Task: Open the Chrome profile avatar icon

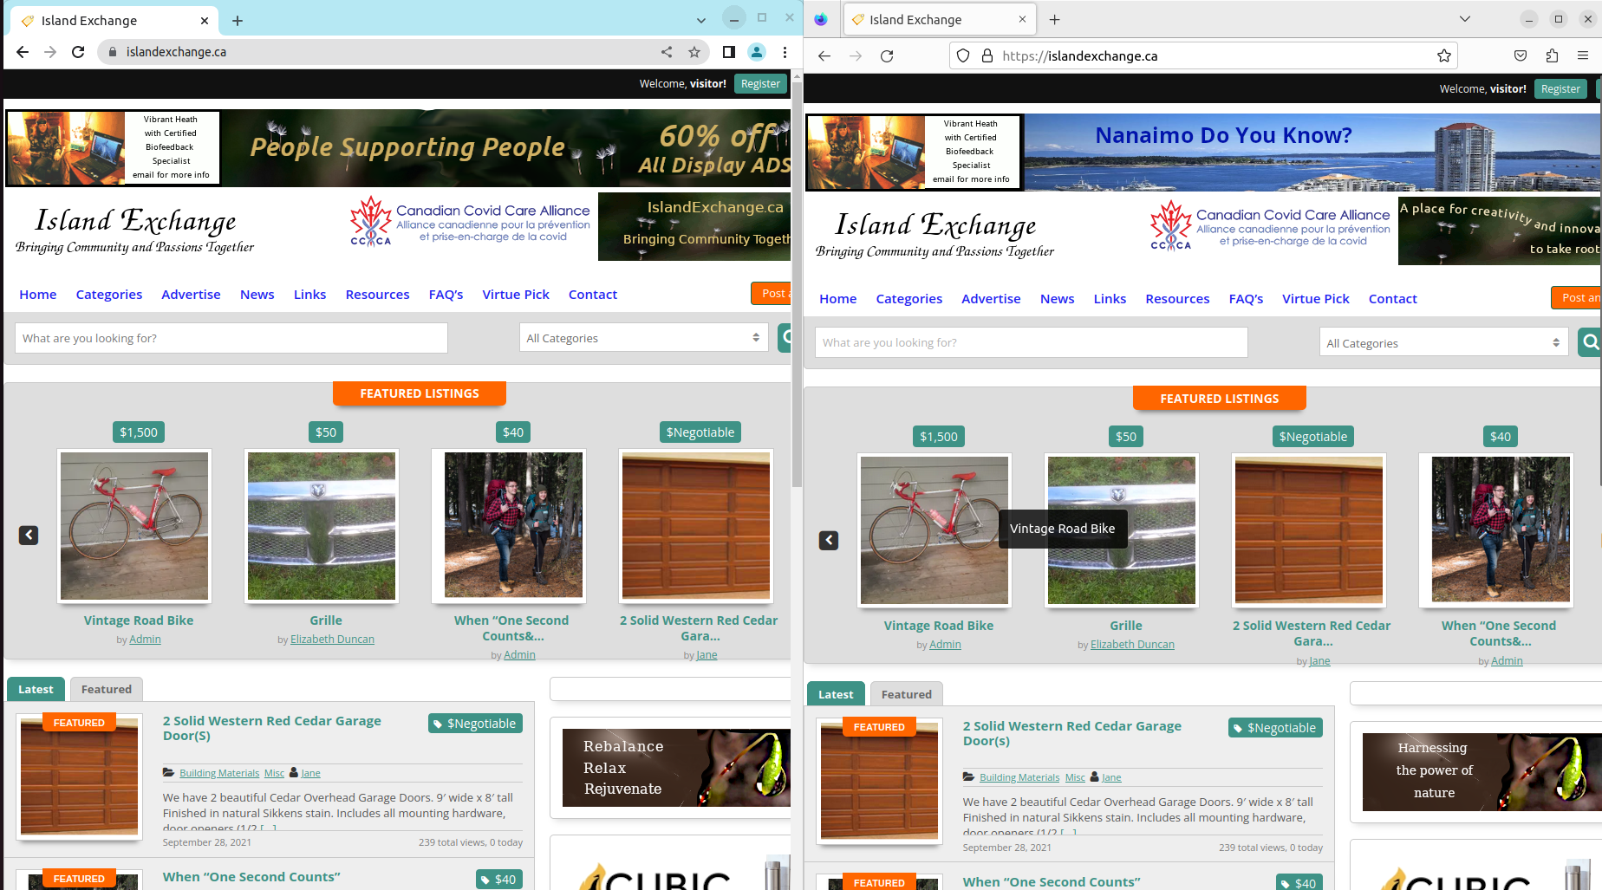Action: [757, 52]
